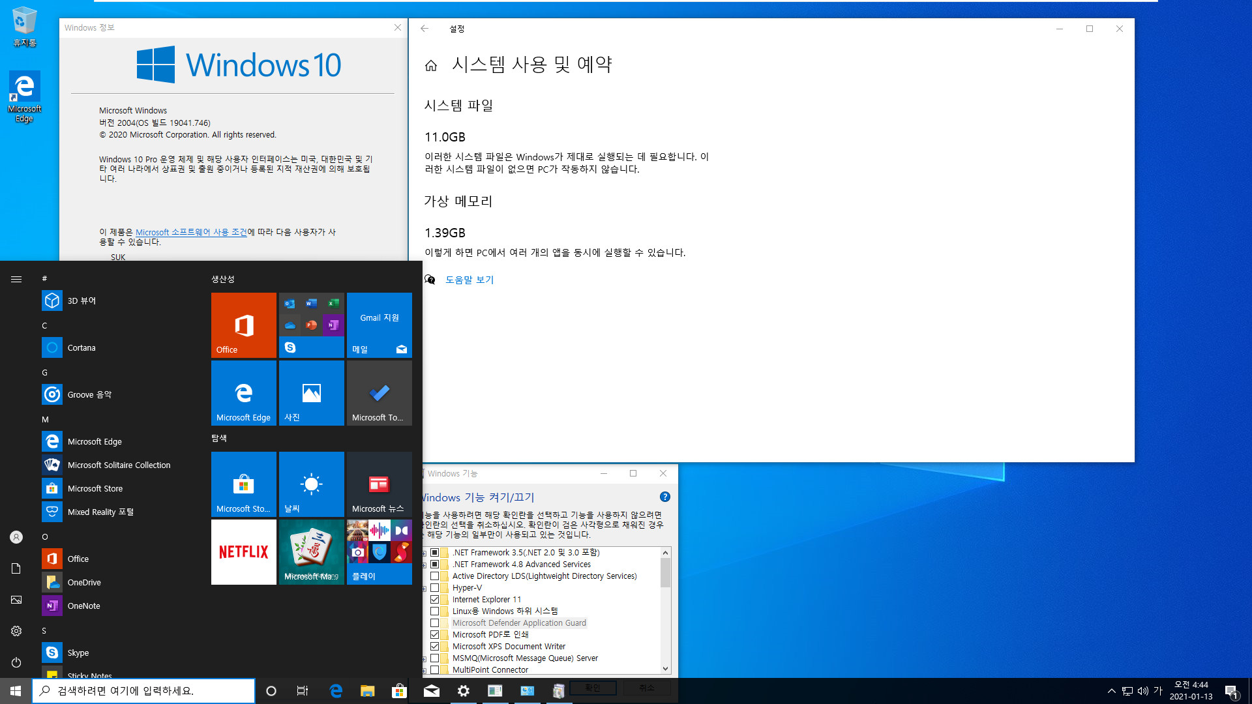Click the help question mark in Windows 기능
The height and width of the screenshot is (704, 1252).
pyautogui.click(x=665, y=497)
